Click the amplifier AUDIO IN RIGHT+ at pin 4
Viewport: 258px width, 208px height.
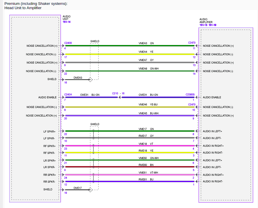point(213,146)
